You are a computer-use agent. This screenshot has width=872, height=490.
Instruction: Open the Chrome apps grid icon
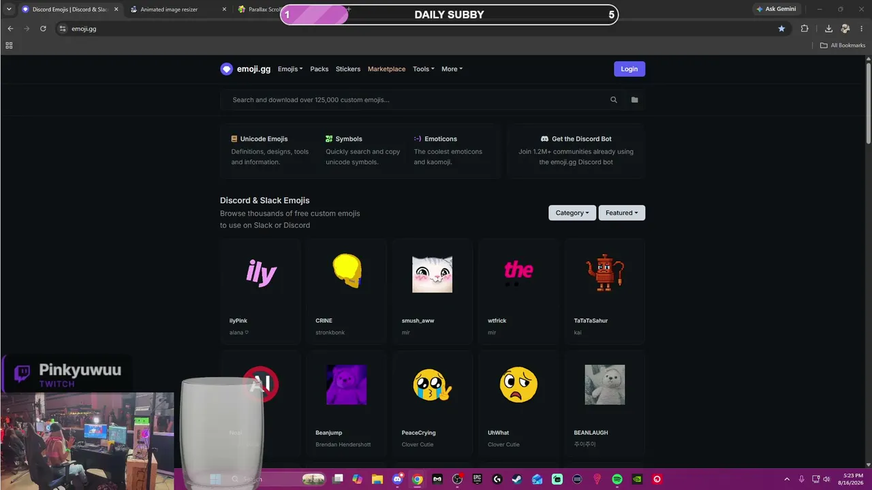[x=9, y=46]
